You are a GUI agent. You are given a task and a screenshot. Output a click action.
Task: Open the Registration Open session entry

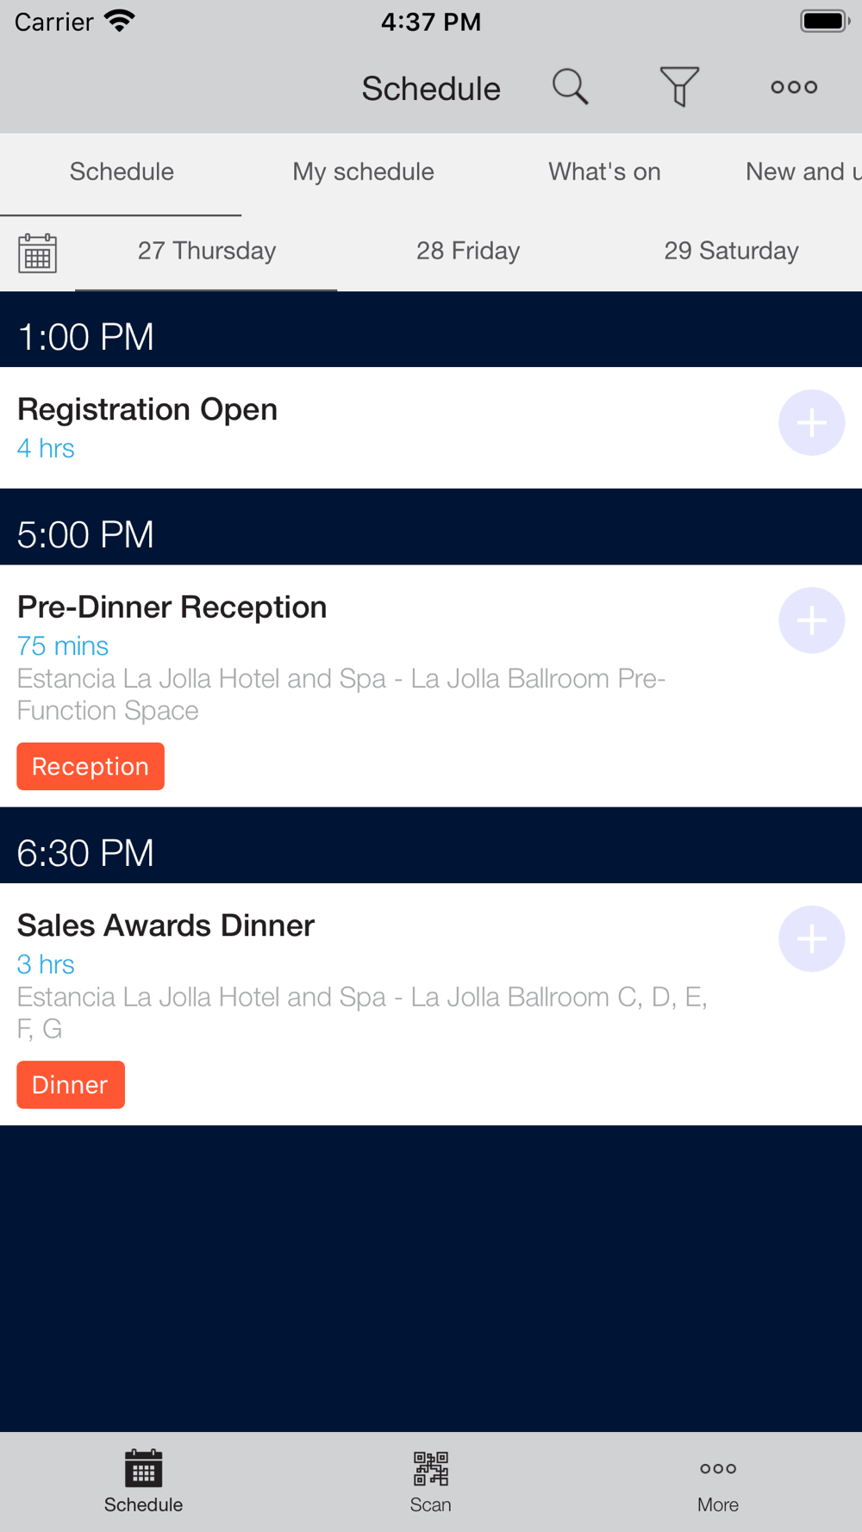click(x=147, y=410)
